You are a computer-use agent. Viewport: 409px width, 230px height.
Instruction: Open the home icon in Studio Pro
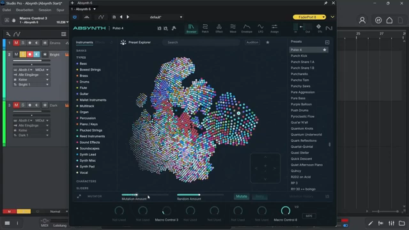pos(389,20)
